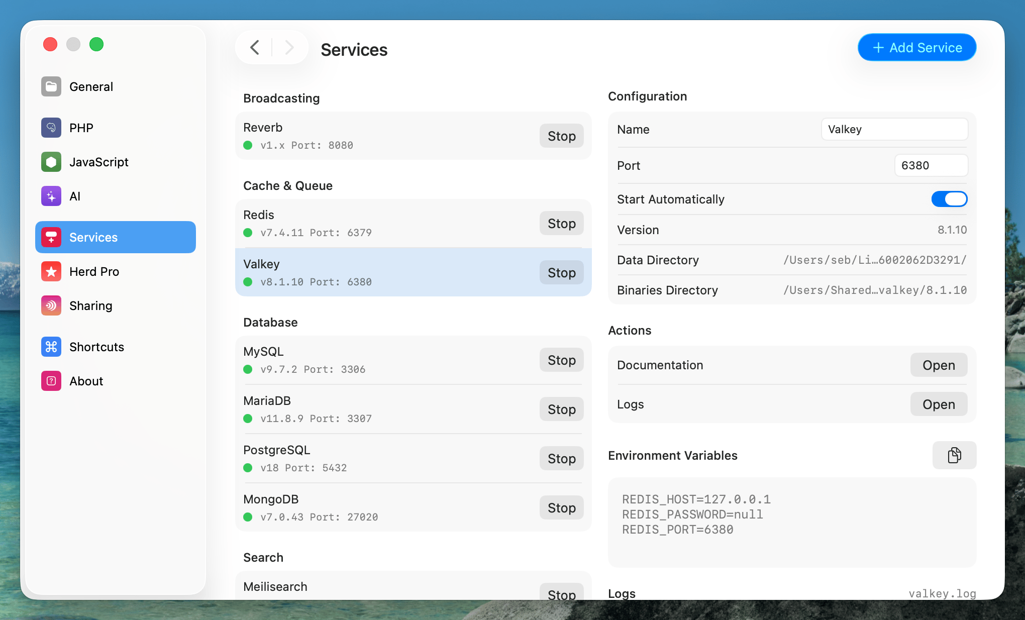Stop the Redis service
The image size is (1025, 620).
tap(562, 224)
